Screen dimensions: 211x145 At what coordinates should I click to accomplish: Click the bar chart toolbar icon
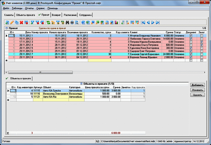pyautogui.click(x=117, y=22)
